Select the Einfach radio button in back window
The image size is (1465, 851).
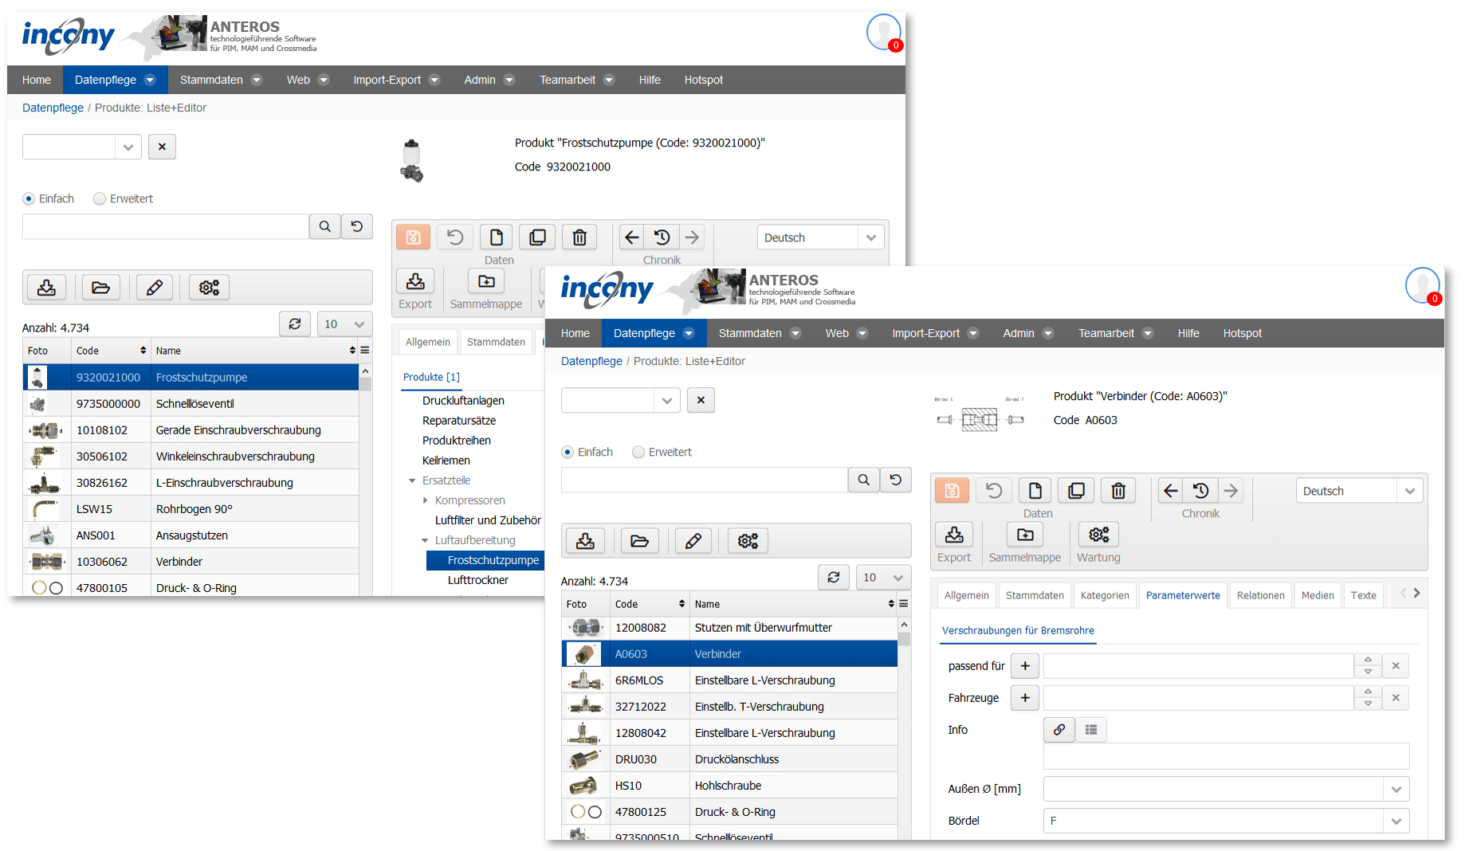tap(29, 198)
